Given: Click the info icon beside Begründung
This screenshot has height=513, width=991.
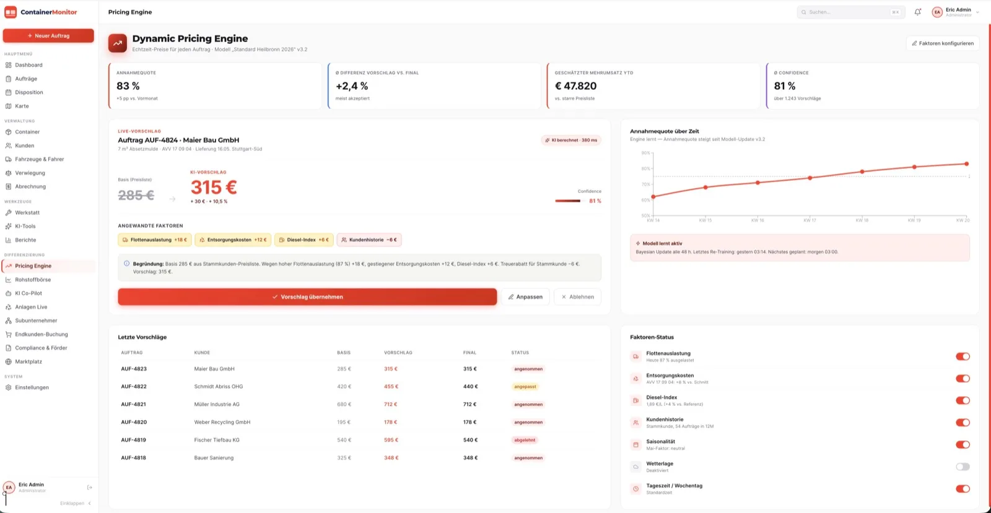Looking at the screenshot, I should click(x=127, y=264).
